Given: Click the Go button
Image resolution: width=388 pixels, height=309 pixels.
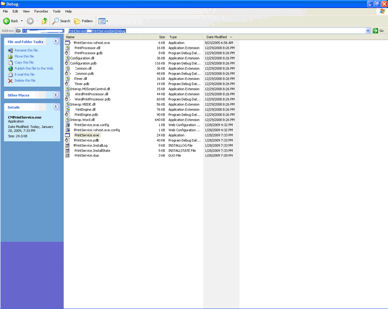Looking at the screenshot, I should (378, 31).
